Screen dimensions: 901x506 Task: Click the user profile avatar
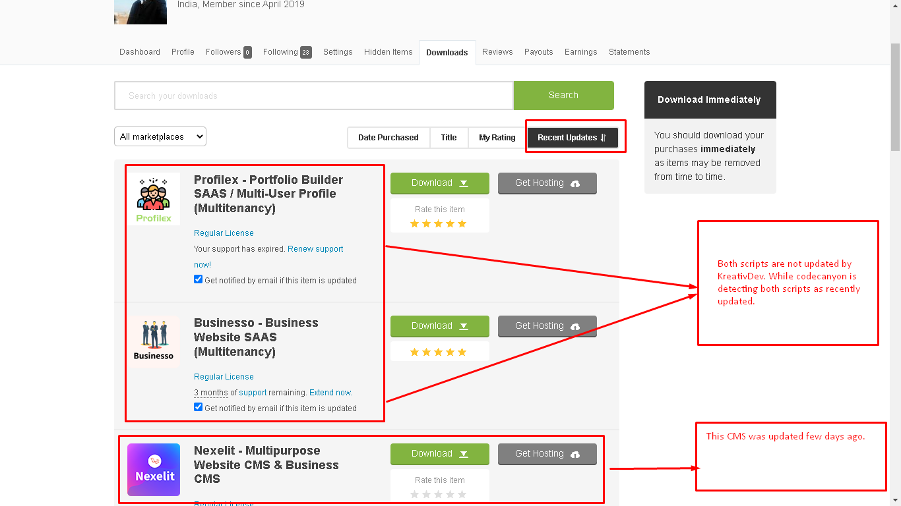(140, 12)
